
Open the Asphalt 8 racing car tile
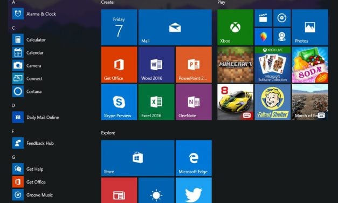coord(236,102)
